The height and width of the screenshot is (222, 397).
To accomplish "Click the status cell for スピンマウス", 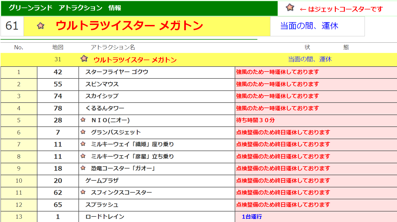I will (x=316, y=85).
